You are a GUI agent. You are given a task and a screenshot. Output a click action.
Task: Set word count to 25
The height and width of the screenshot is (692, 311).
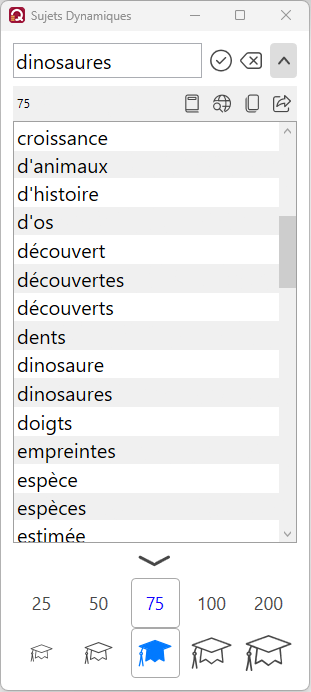click(x=41, y=603)
